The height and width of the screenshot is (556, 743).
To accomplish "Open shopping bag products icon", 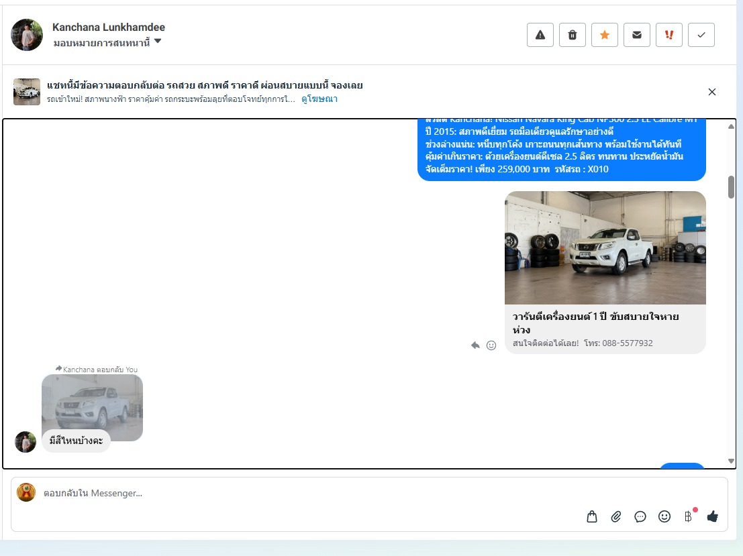I will (592, 516).
